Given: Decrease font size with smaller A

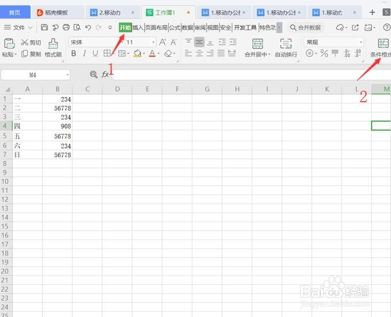Looking at the screenshot, I should click(x=174, y=42).
